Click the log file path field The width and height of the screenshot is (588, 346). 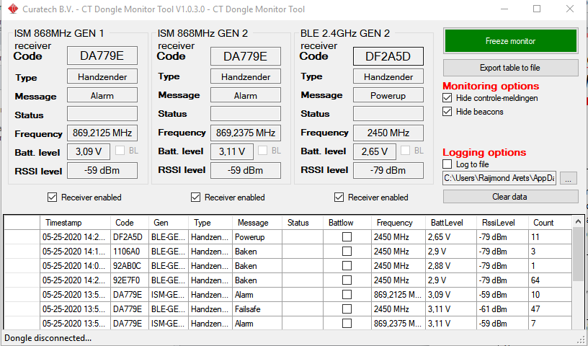tap(499, 178)
